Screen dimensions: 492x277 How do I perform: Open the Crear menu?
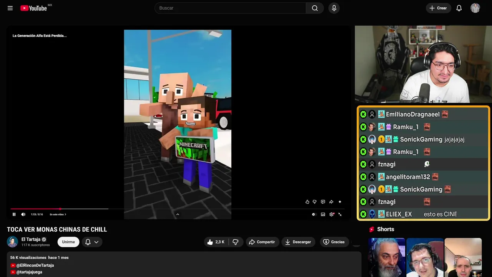point(438,8)
